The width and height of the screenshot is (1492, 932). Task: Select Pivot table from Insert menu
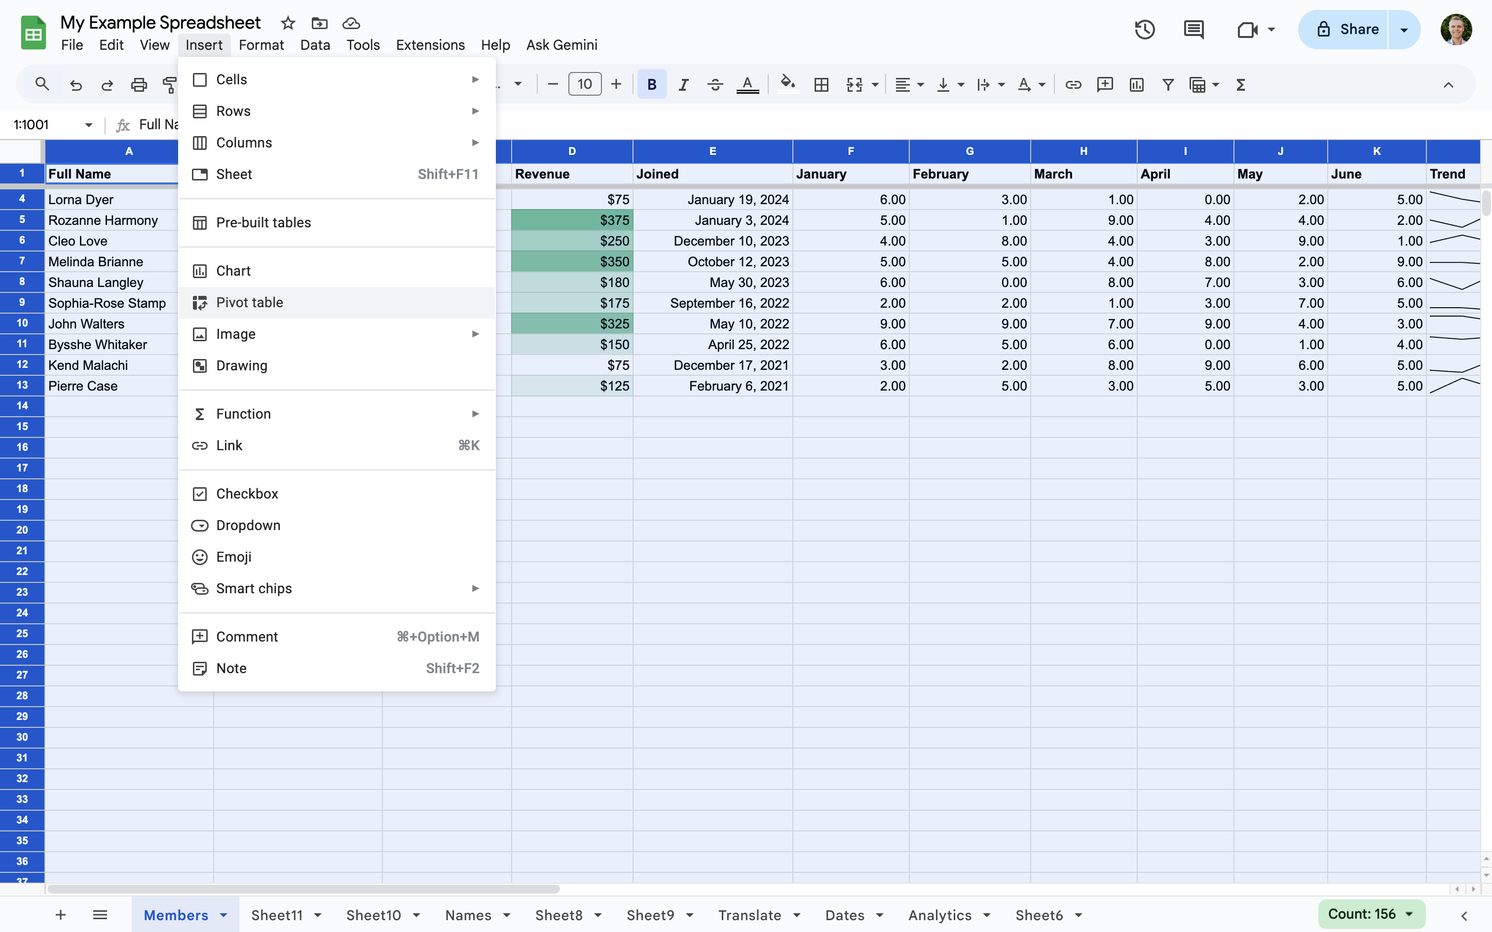click(250, 302)
